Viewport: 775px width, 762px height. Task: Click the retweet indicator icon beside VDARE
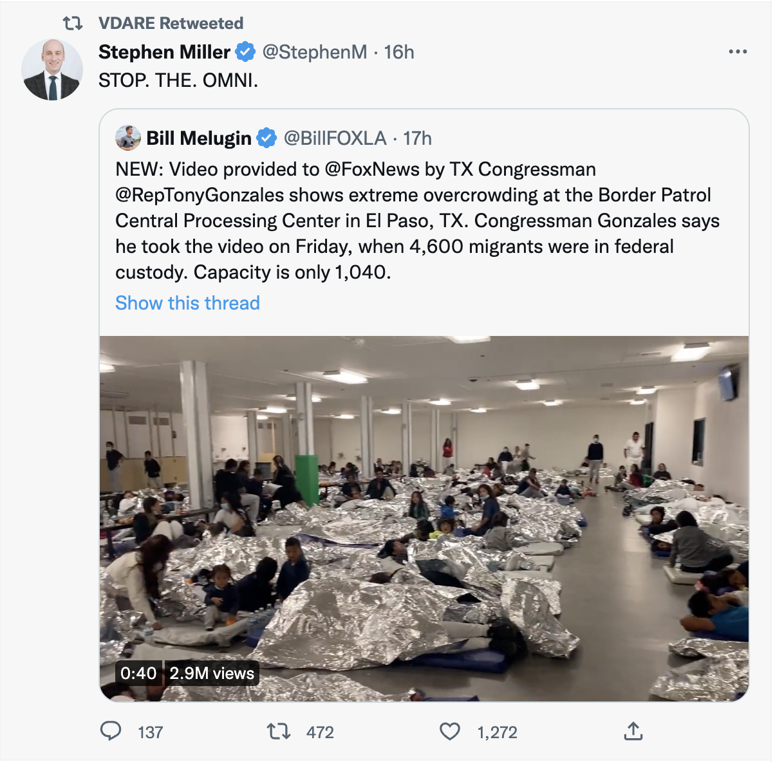point(72,24)
